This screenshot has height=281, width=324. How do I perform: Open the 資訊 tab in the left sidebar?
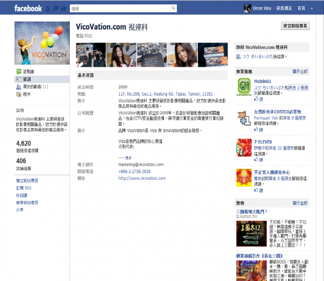coord(42,79)
